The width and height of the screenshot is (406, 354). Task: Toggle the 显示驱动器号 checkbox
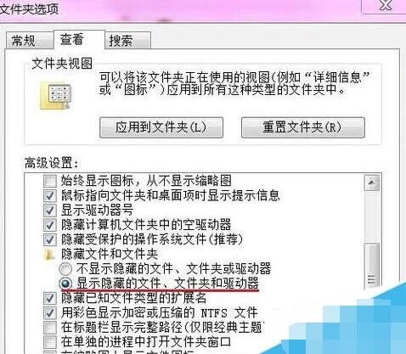[x=49, y=211]
